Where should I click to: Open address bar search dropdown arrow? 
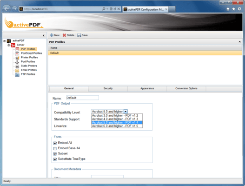tap(107, 9)
